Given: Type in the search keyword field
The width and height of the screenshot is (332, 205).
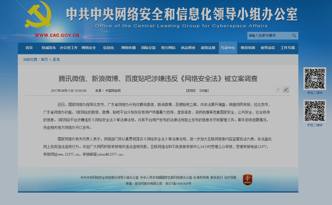Looking at the screenshot, I should (x=269, y=36).
